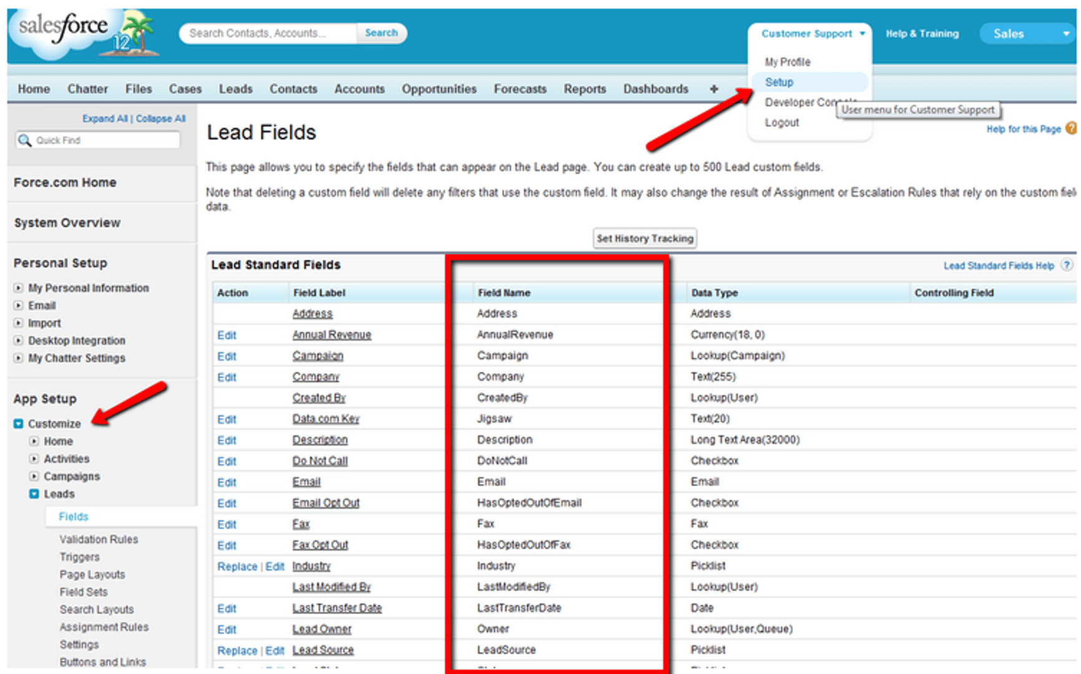The image size is (1081, 674).
Task: Go to the Opportunities tab
Action: coord(439,89)
